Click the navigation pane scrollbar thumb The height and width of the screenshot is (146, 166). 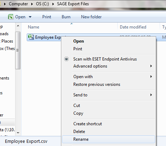coord(18,50)
